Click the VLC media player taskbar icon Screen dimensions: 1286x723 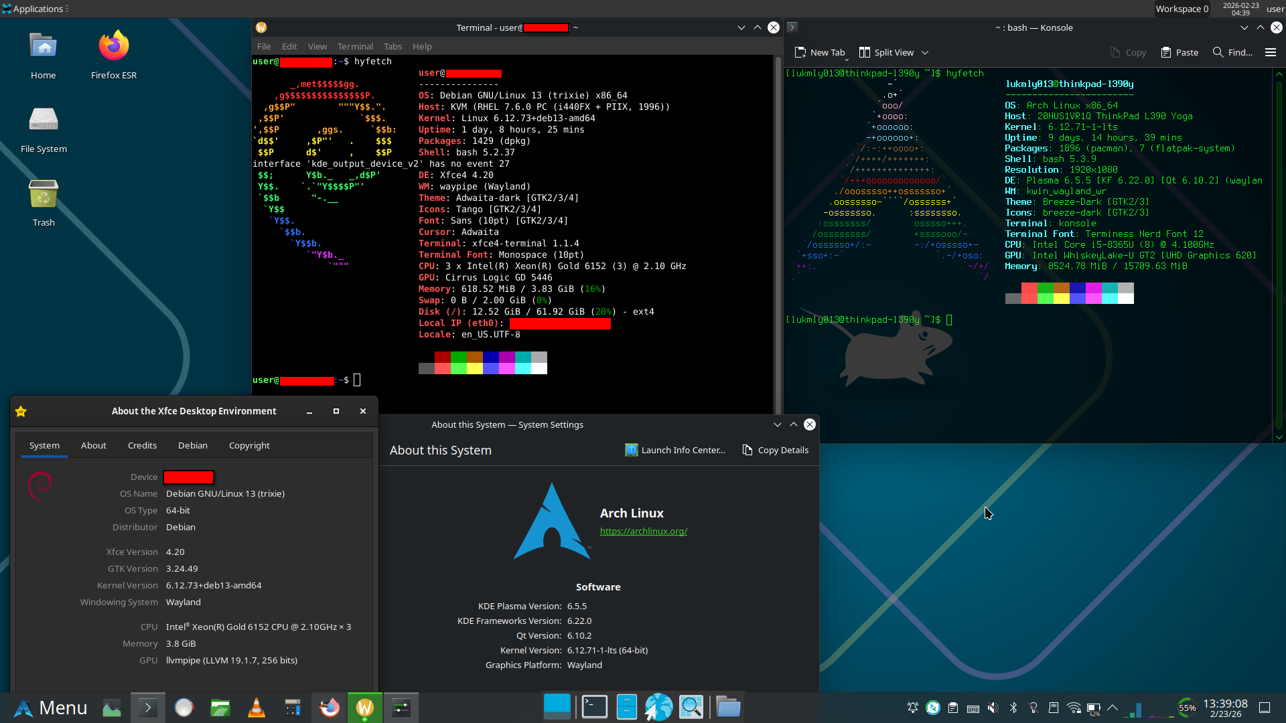click(x=256, y=708)
